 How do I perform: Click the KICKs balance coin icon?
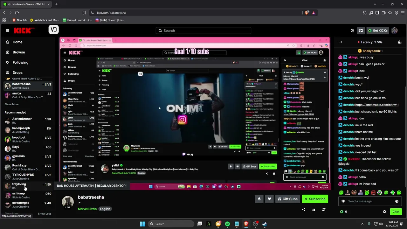click(342, 212)
